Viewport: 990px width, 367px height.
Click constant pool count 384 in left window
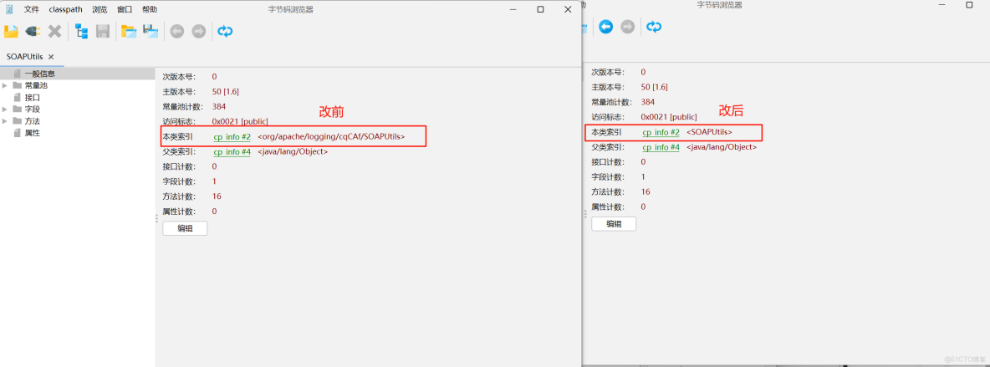[219, 106]
